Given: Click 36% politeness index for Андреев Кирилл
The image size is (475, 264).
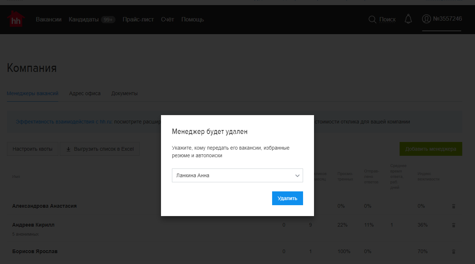Looking at the screenshot, I should [423, 225].
